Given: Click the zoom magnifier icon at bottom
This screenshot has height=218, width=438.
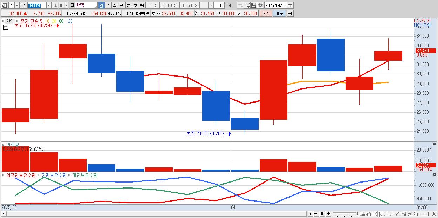Looking at the screenshot, I should tap(416, 214).
